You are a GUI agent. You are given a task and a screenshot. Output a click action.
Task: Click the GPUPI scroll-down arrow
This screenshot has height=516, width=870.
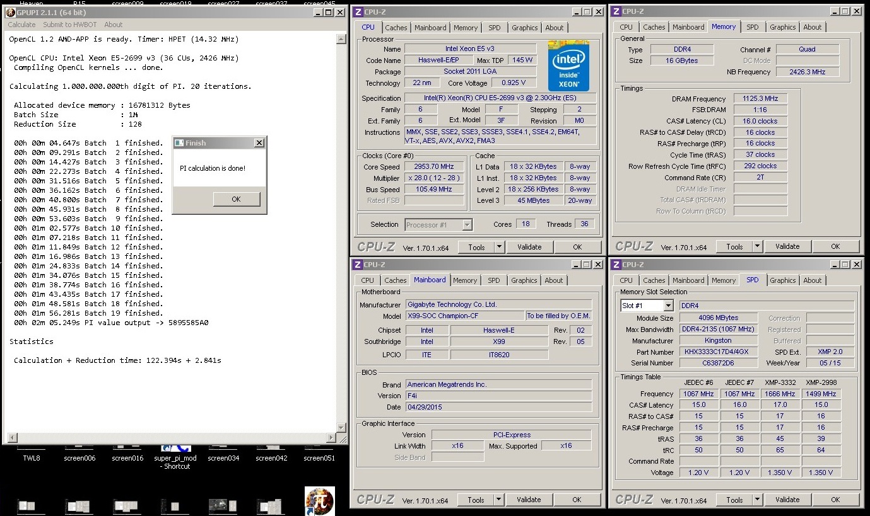click(341, 428)
